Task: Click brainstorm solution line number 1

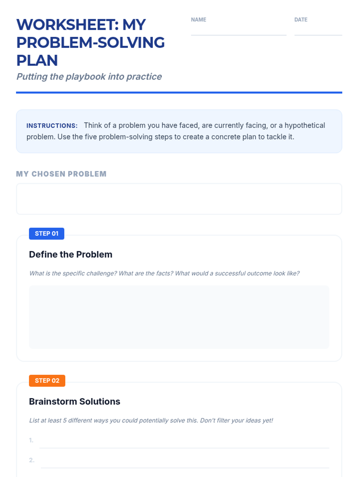Action: [x=184, y=442]
